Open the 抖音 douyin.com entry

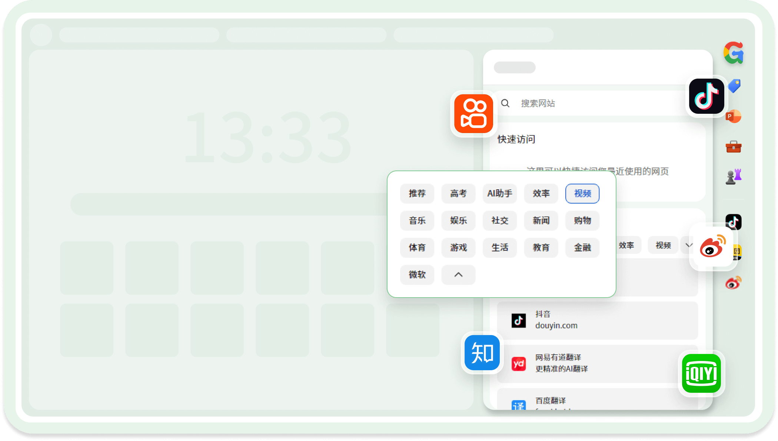pyautogui.click(x=597, y=320)
